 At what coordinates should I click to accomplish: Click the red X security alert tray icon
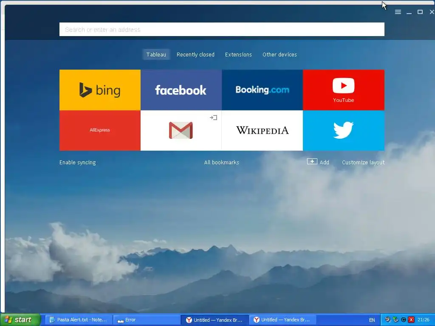pos(411,320)
